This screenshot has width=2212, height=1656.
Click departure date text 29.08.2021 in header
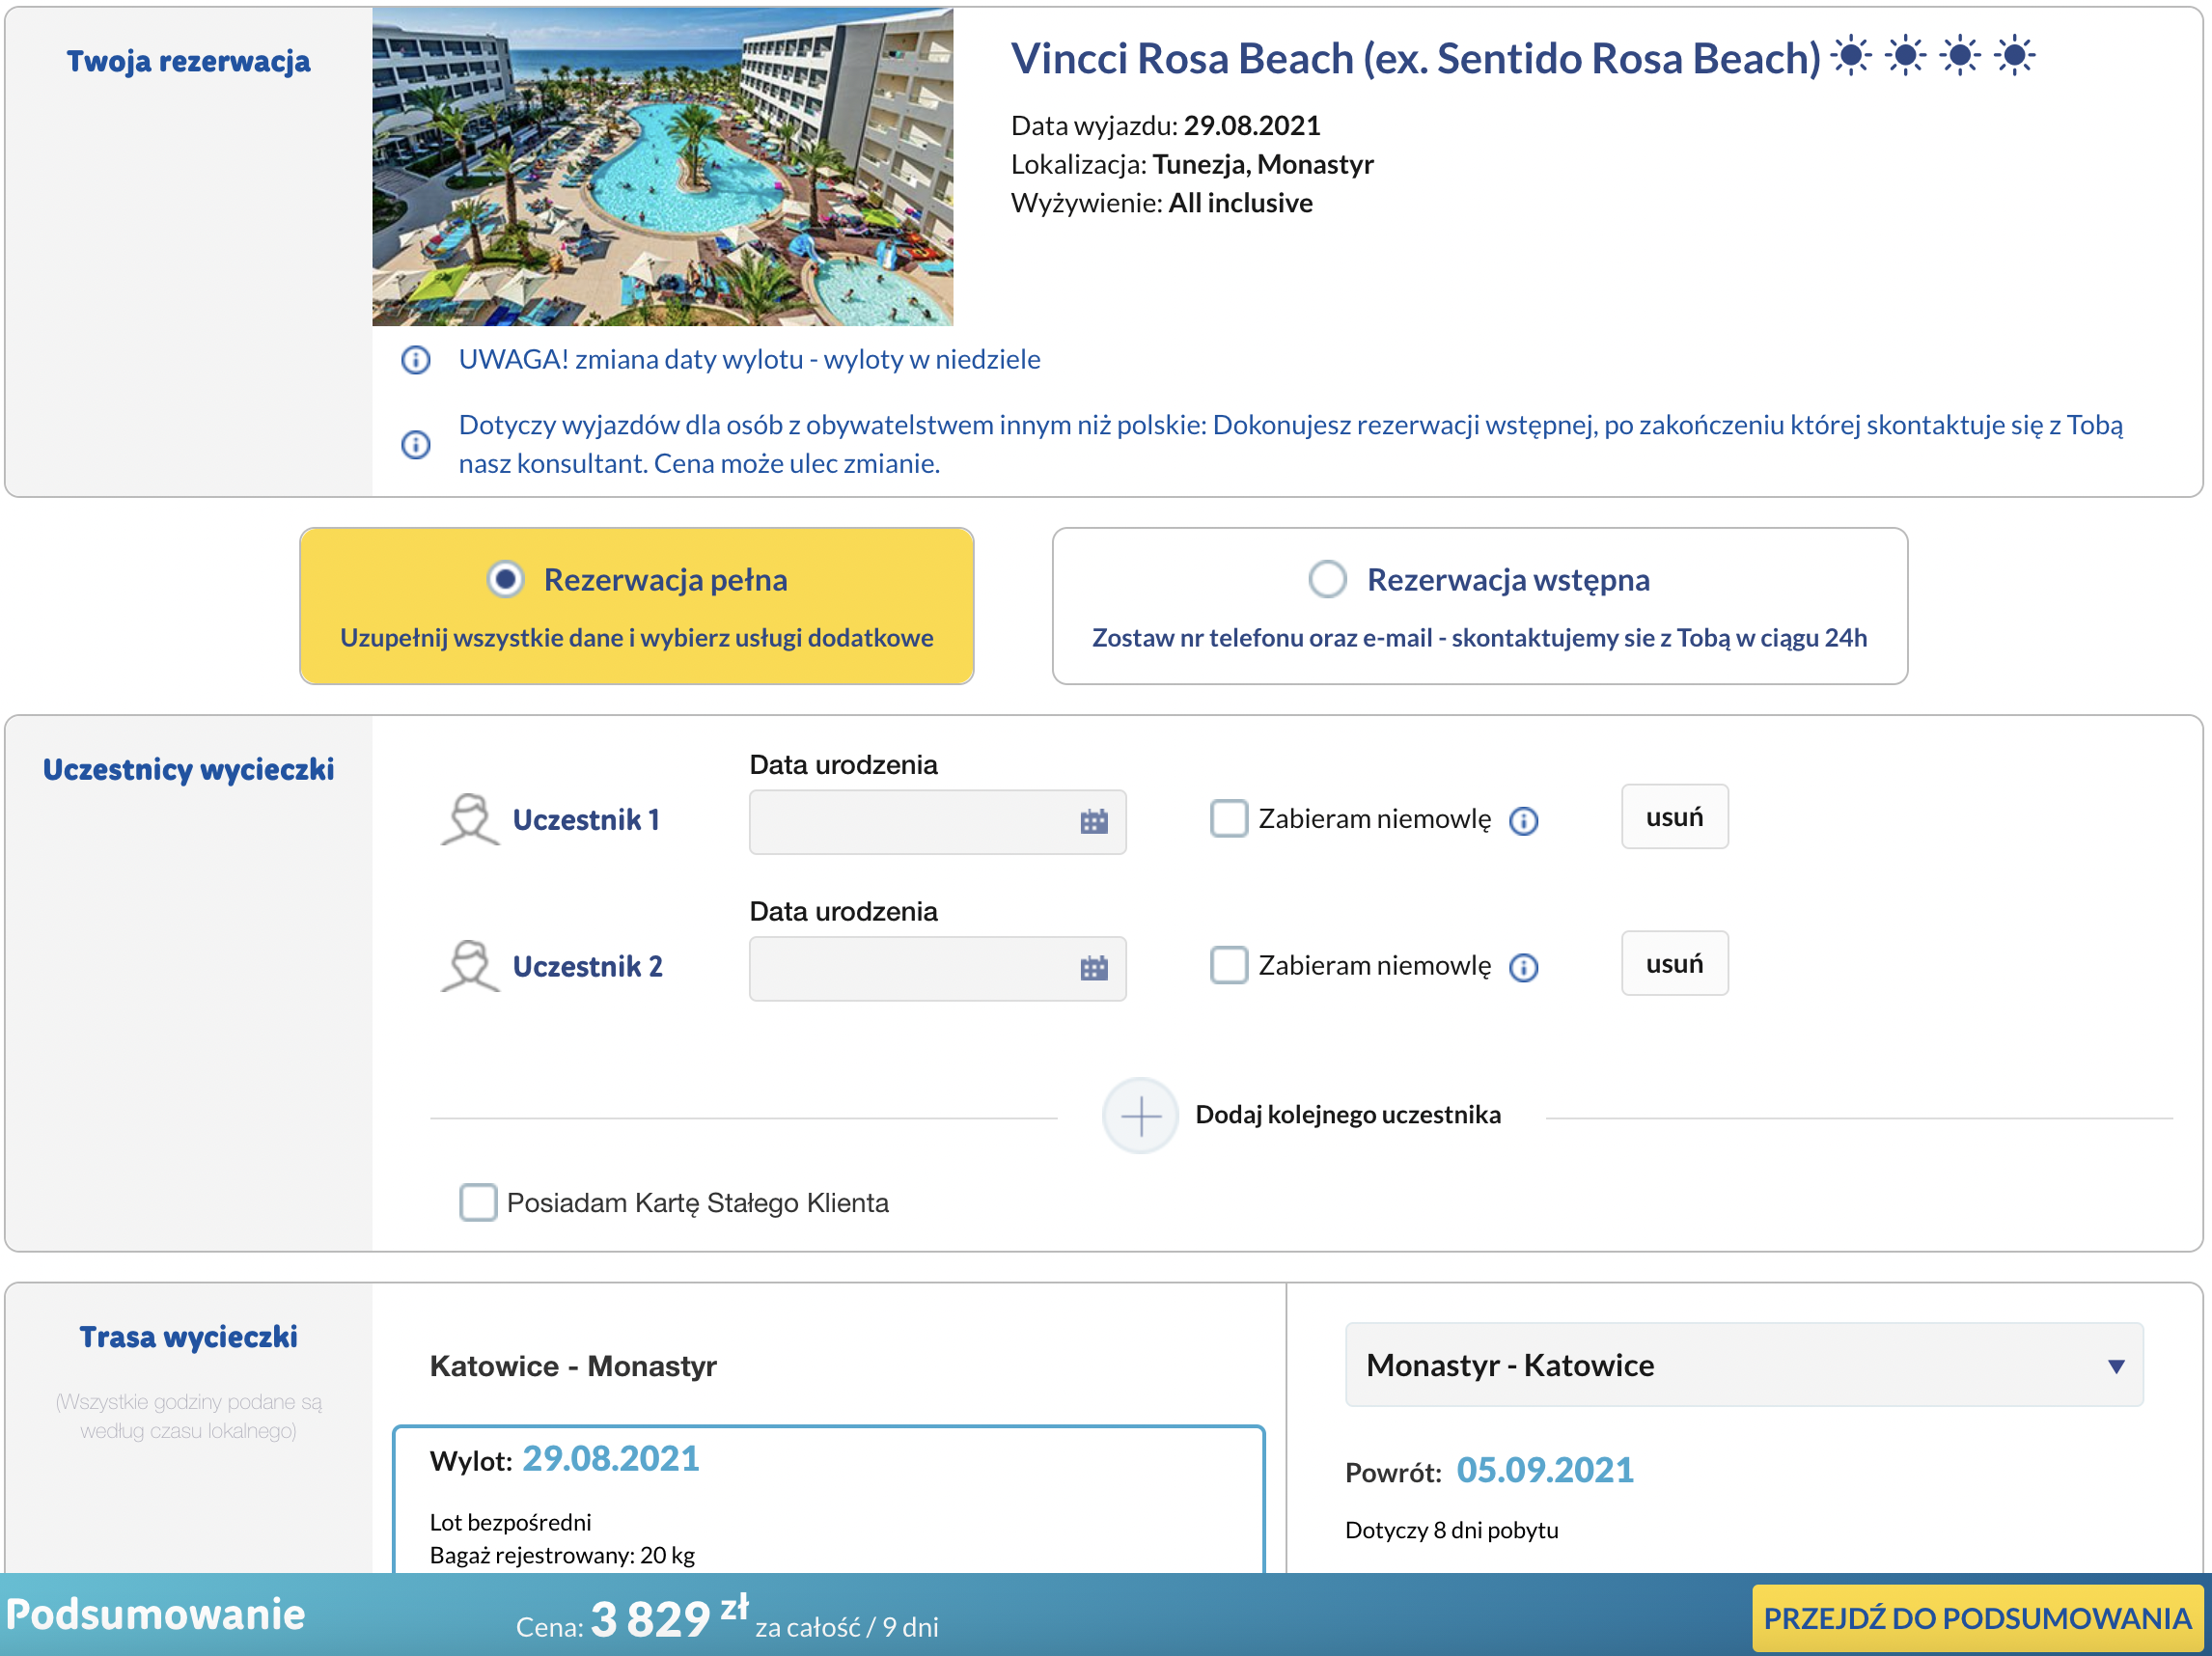[x=1252, y=125]
